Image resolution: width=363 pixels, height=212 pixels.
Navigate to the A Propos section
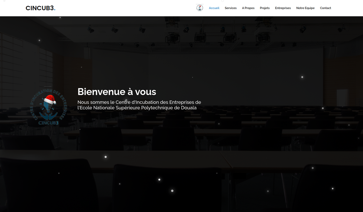click(248, 8)
